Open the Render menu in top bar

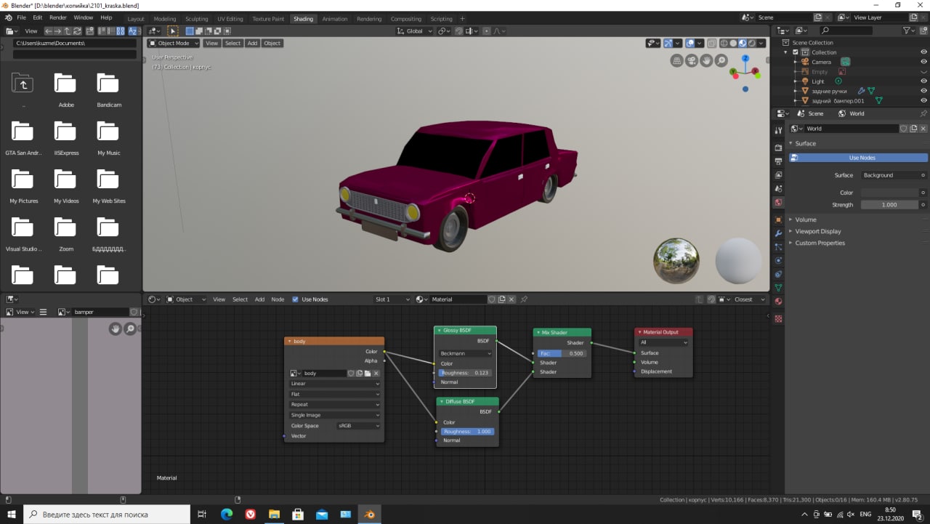pyautogui.click(x=58, y=17)
